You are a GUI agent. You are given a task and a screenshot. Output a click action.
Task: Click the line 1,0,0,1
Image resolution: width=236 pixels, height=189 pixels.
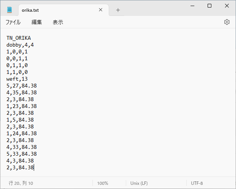tap(17, 52)
